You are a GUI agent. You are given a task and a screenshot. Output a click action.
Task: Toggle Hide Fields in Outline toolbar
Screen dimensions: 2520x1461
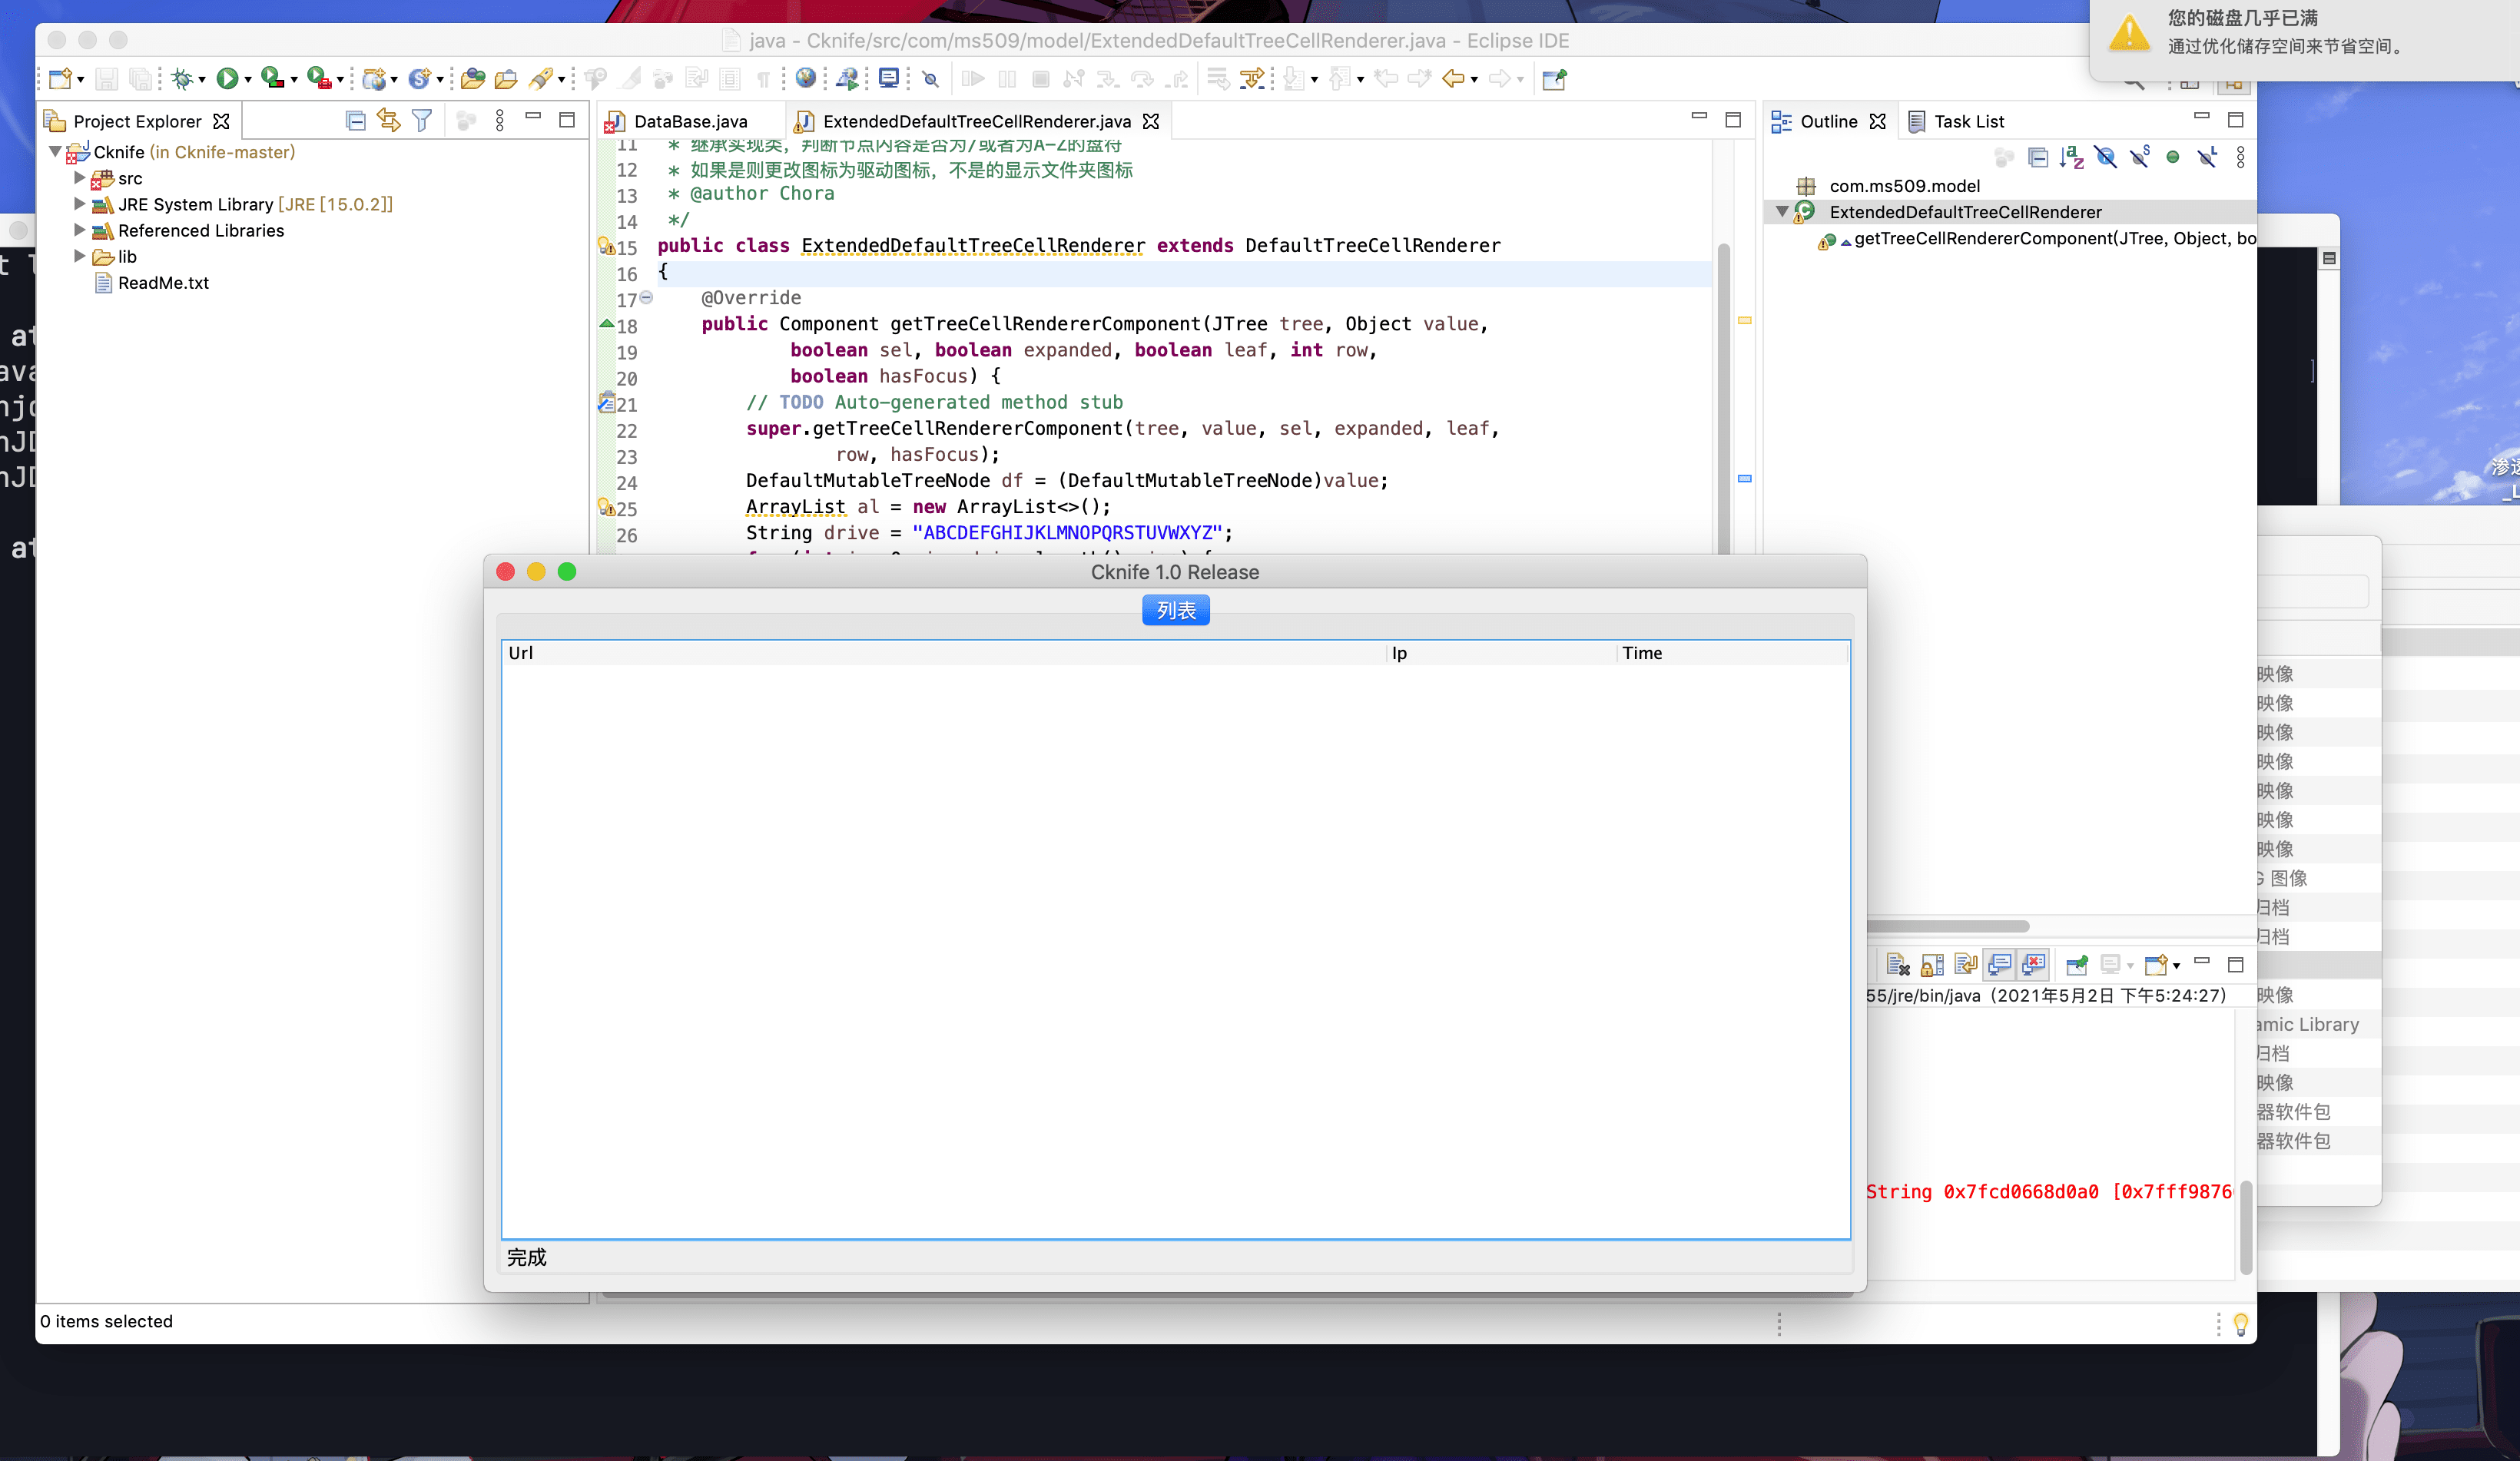(x=2105, y=157)
